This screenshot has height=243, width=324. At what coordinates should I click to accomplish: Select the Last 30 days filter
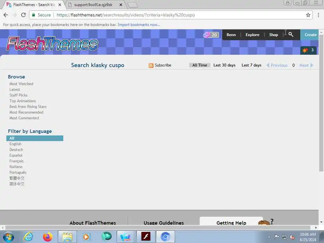click(x=224, y=65)
